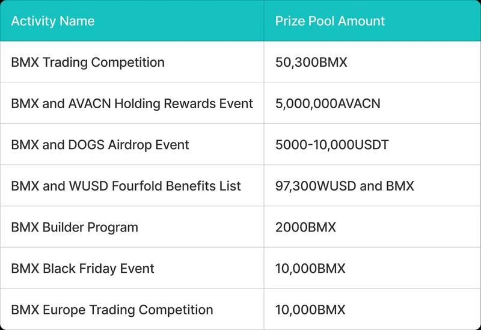Select the BMX and DOGS Airdrop Event

[x=100, y=145]
